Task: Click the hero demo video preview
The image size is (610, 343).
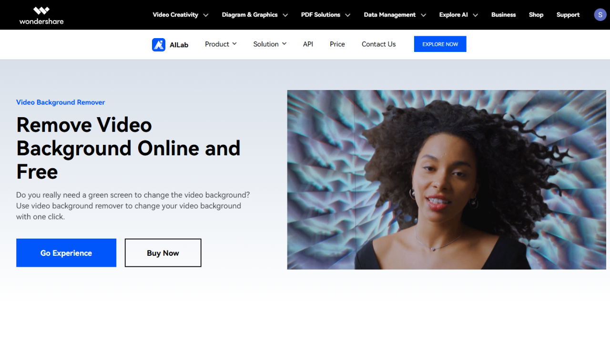Action: click(447, 180)
